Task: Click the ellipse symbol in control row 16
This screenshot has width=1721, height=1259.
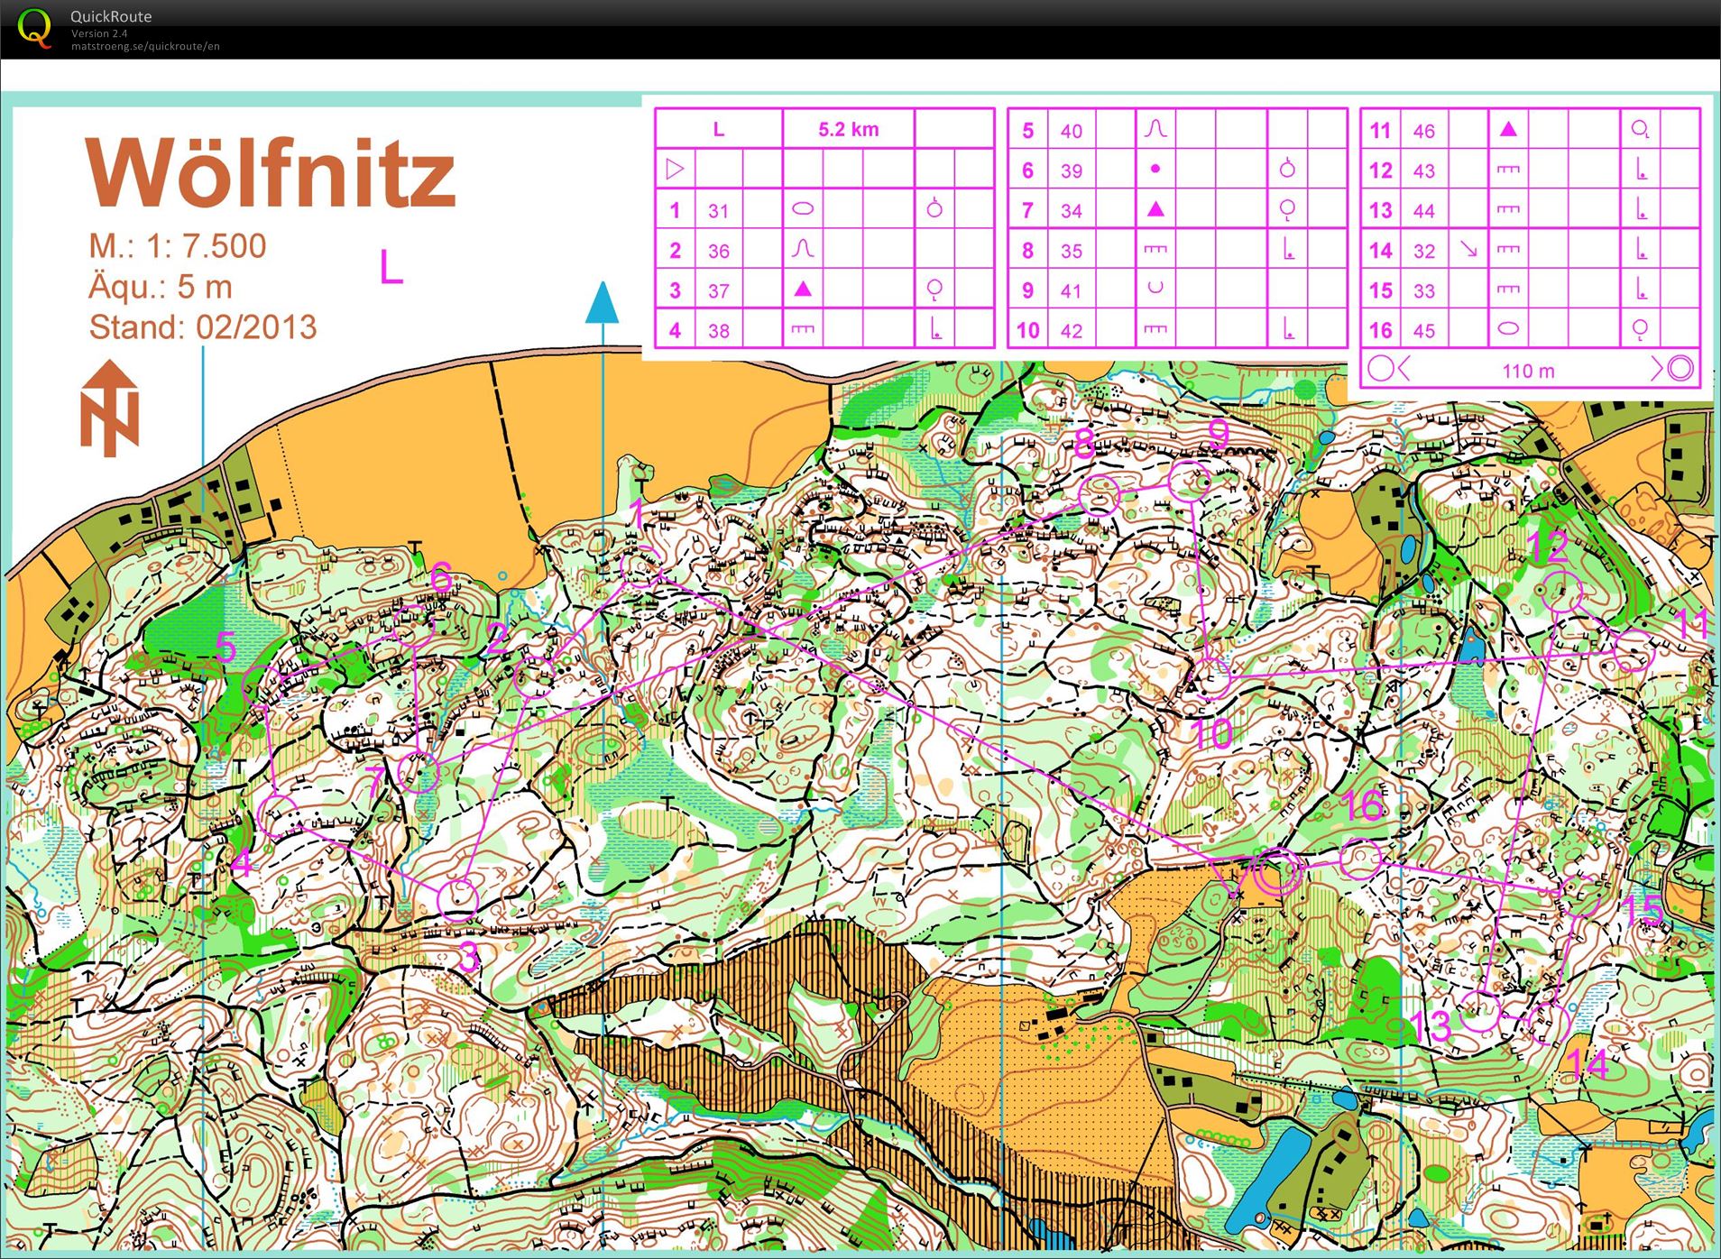Action: (1508, 329)
